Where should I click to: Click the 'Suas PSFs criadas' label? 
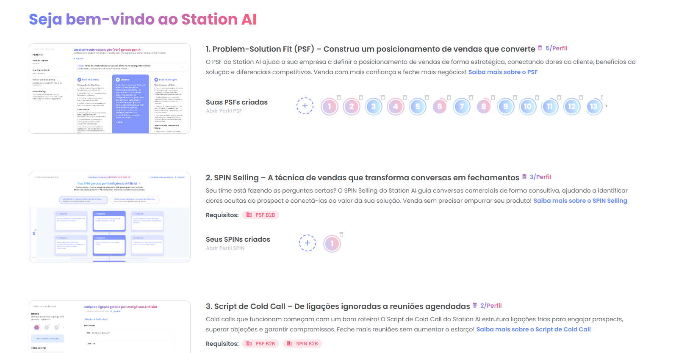pos(237,102)
